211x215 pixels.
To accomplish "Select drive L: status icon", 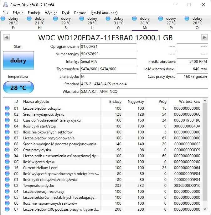I will coord(82,18).
